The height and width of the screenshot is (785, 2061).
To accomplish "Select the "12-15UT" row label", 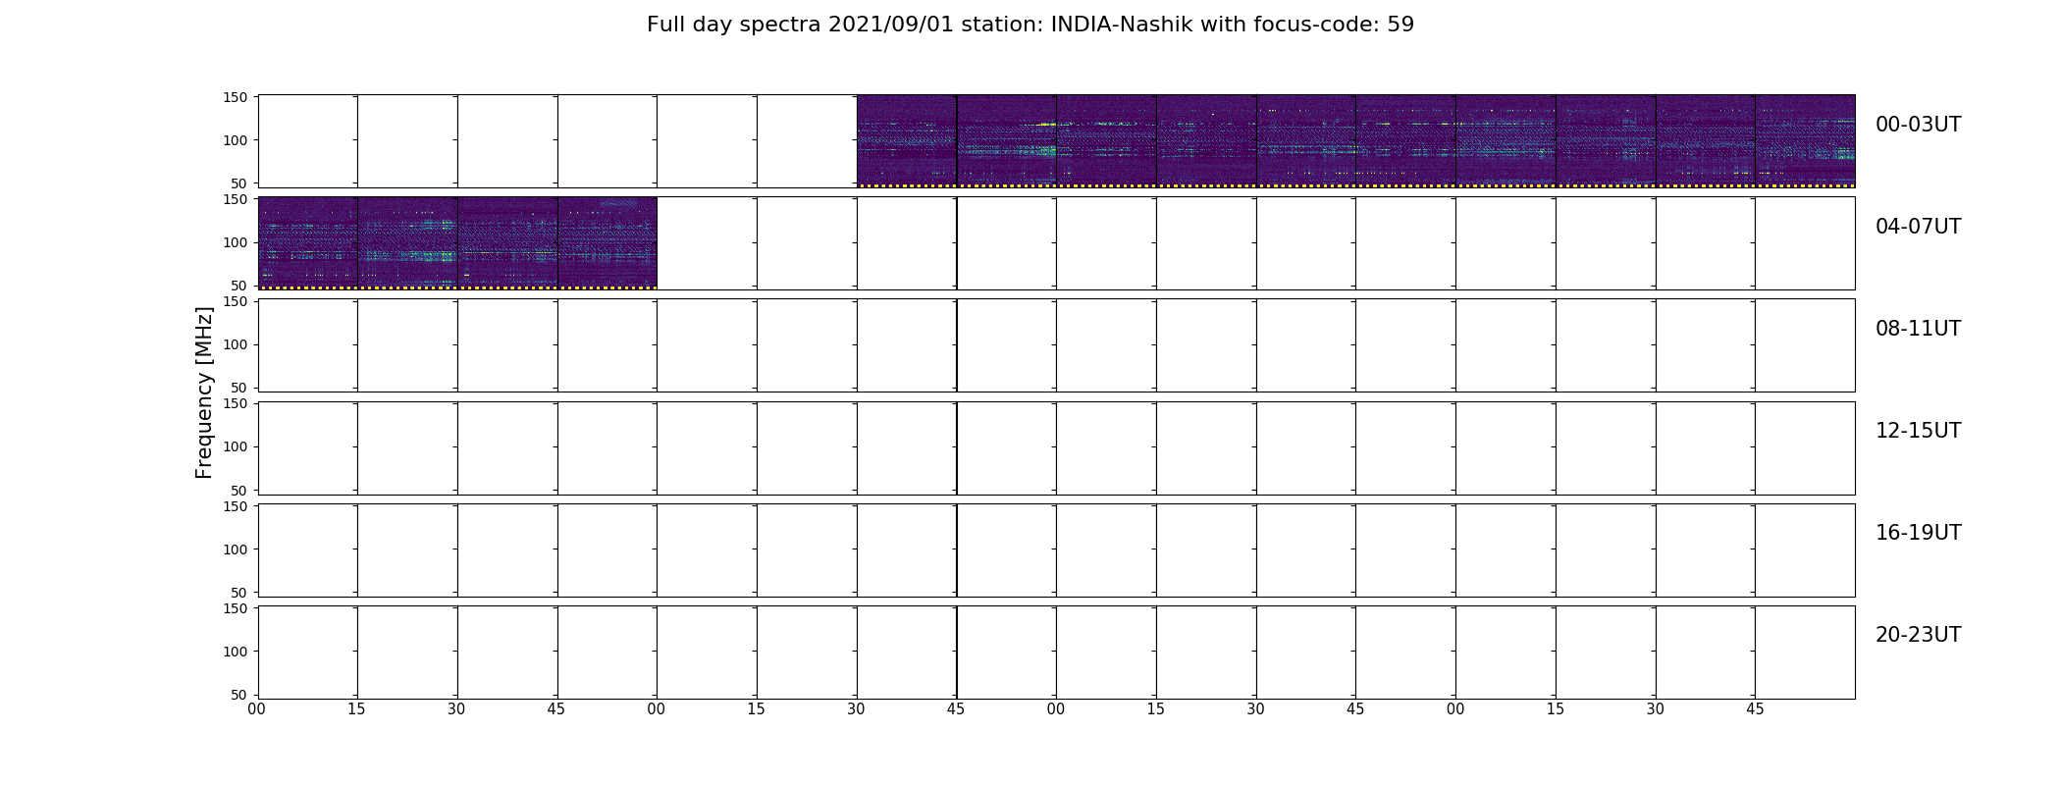I will (1918, 431).
